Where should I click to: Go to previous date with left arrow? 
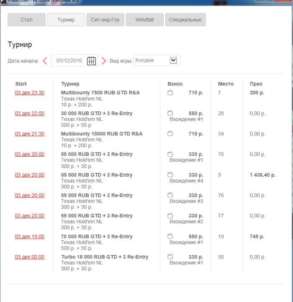point(45,61)
